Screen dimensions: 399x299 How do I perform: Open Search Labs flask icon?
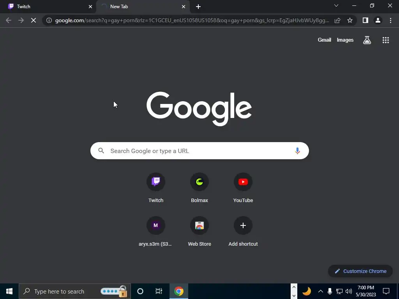pyautogui.click(x=367, y=40)
